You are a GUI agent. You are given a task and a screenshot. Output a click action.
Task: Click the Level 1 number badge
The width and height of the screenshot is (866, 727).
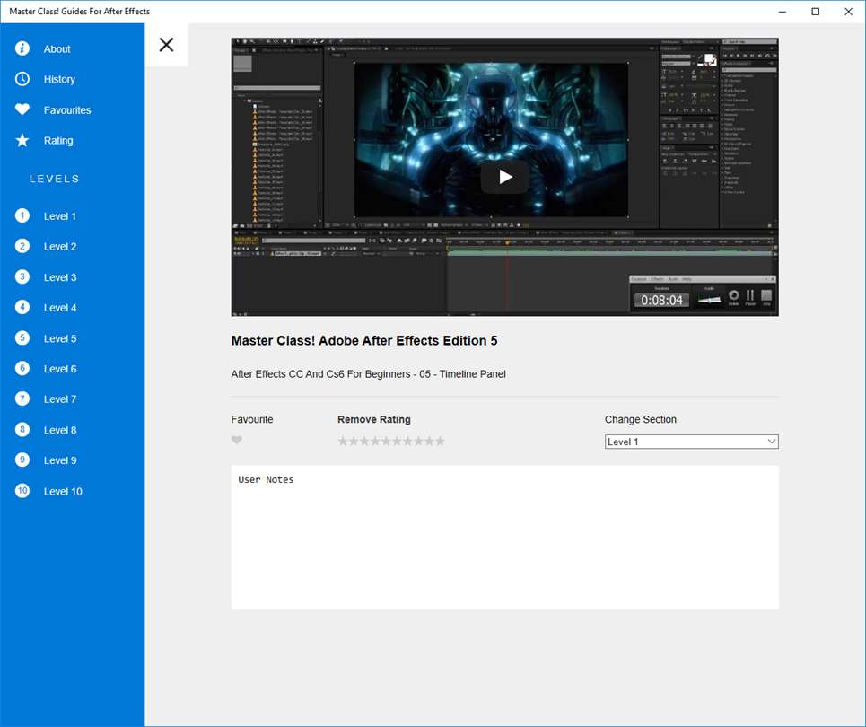[x=22, y=215]
